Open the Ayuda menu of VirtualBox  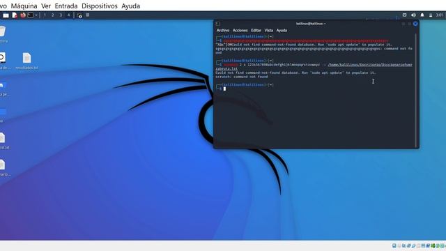click(130, 6)
